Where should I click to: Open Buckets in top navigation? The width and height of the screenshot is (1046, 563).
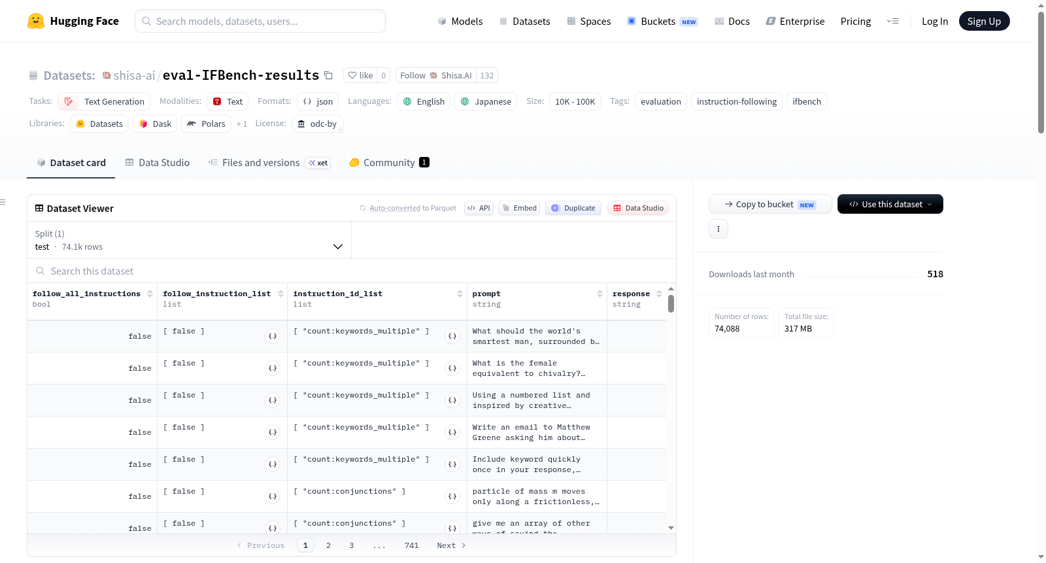coord(662,21)
